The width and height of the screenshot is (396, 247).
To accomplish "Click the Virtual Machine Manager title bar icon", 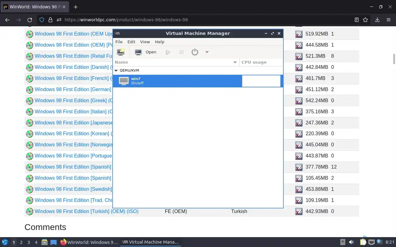I will tap(117, 33).
